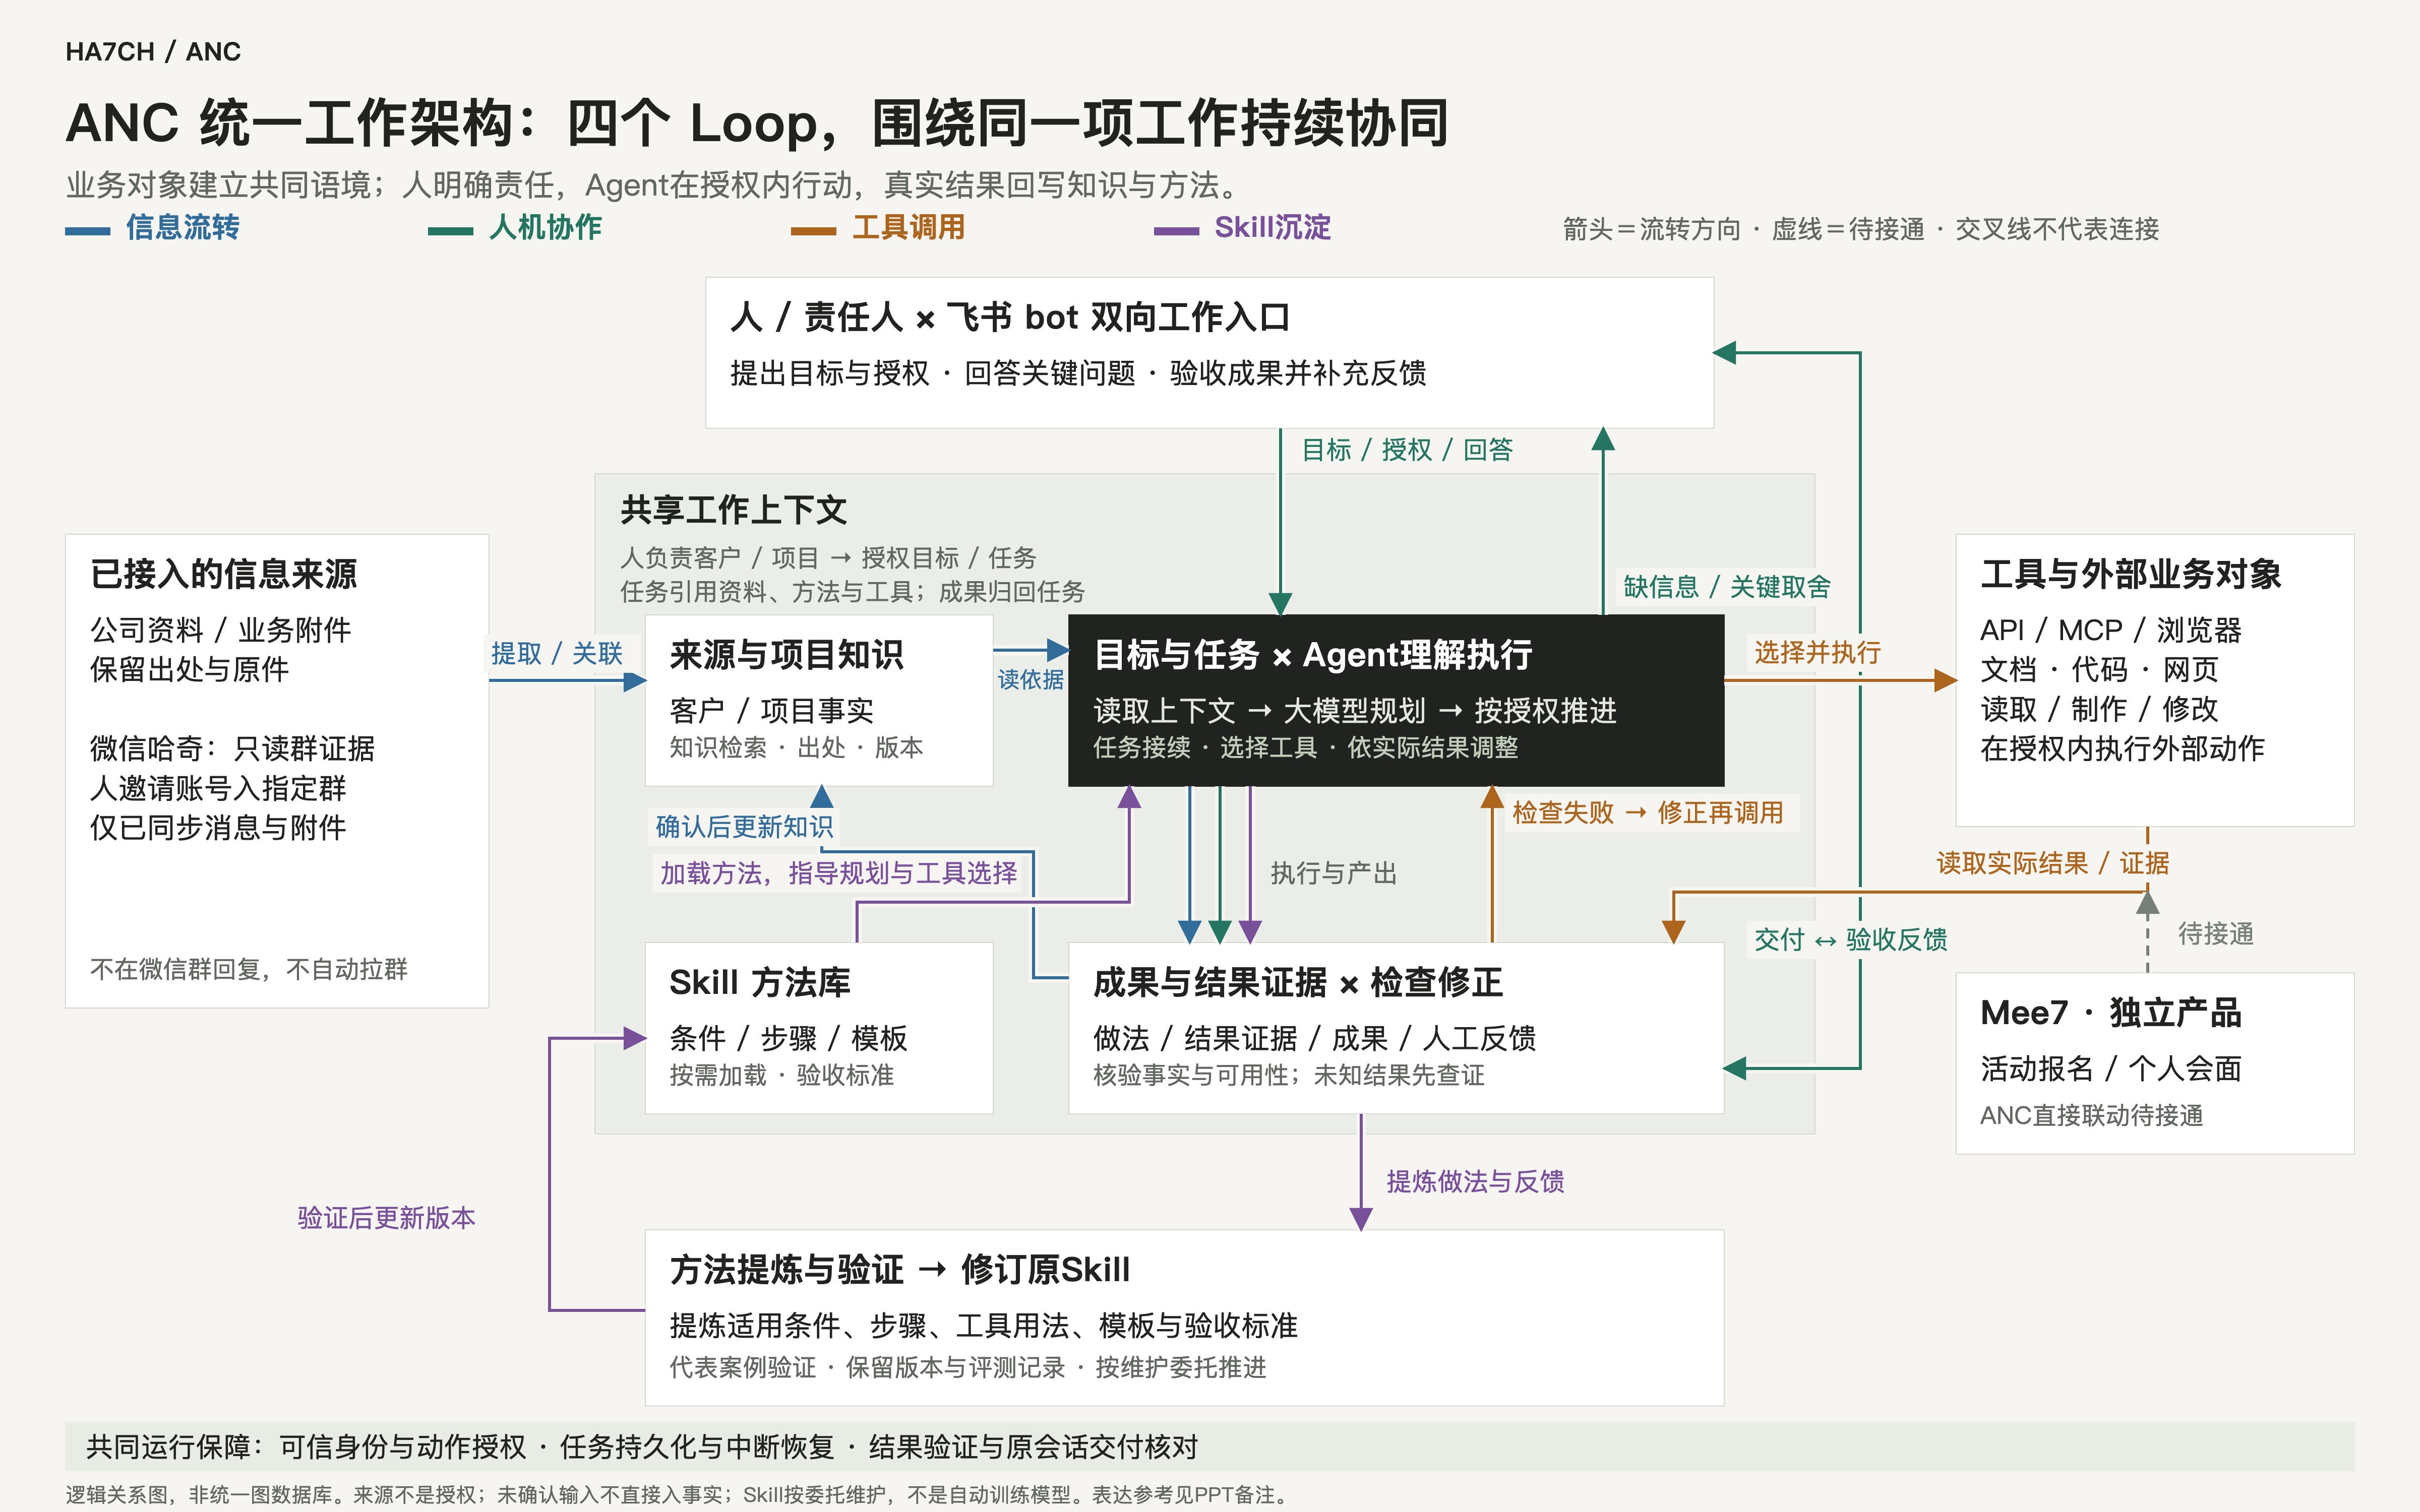This screenshot has width=2420, height=1512.
Task: Click the orange label '选择并执行'
Action: [x=1817, y=653]
